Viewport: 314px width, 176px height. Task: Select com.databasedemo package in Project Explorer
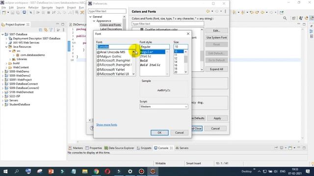pos(32,55)
